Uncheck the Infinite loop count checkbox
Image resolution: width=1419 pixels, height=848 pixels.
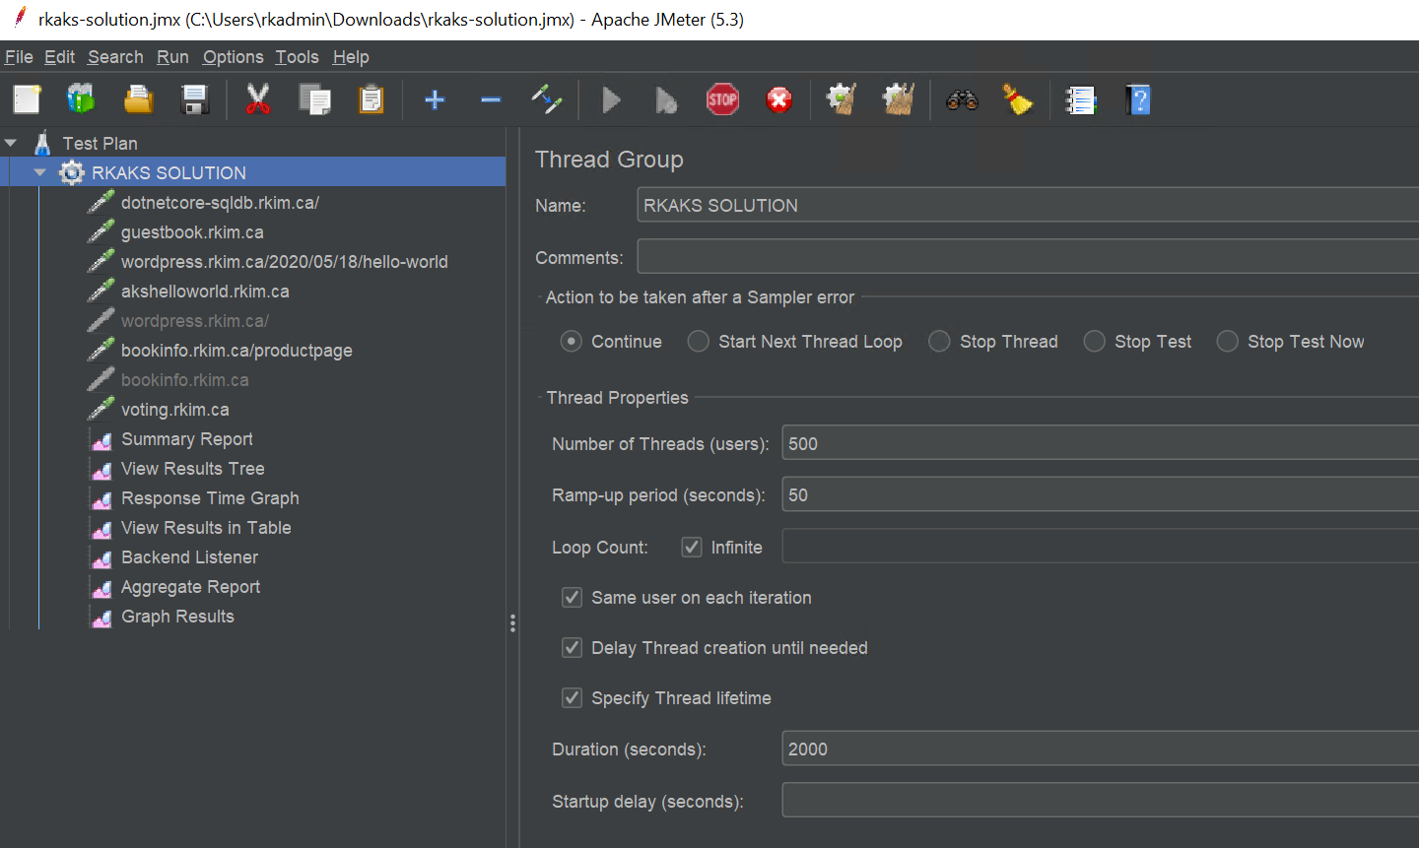[x=692, y=548]
